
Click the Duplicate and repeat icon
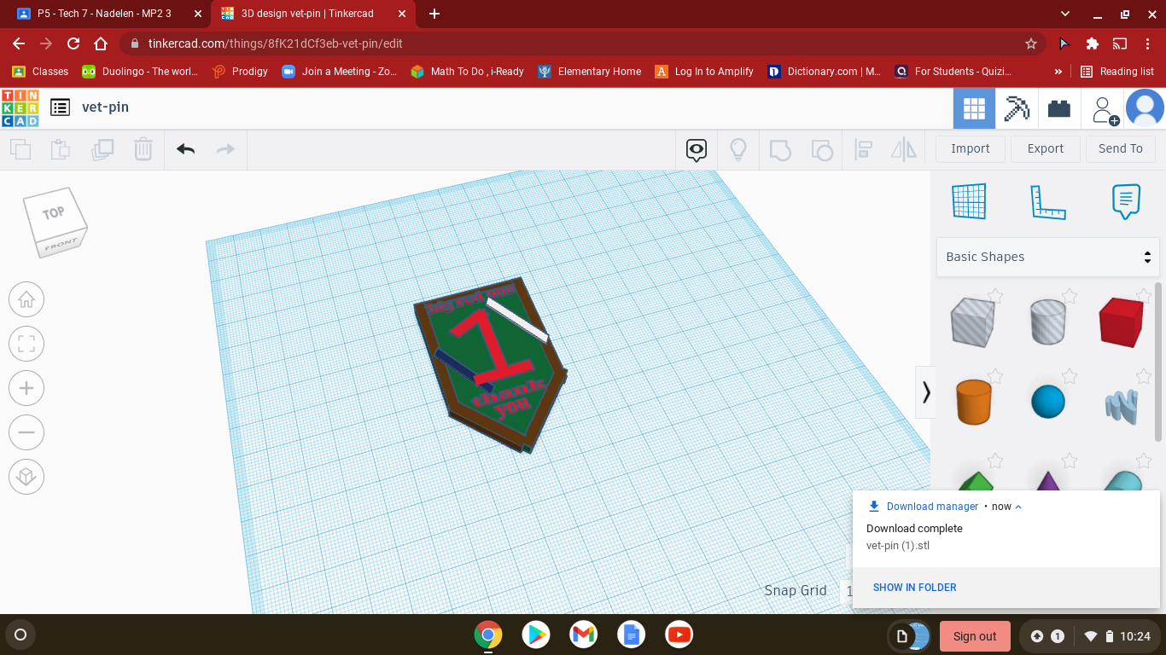(102, 149)
